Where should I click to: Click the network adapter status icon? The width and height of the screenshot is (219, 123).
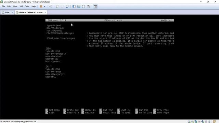(196, 122)
